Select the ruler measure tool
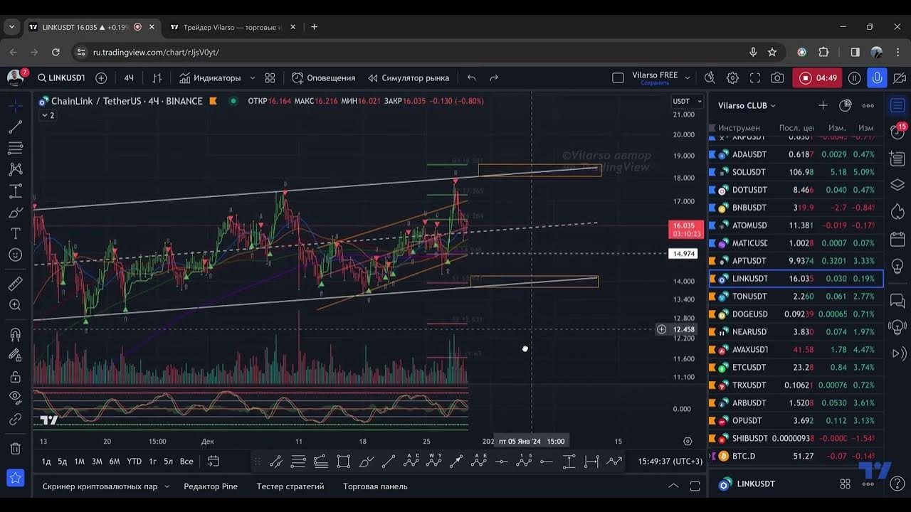Image resolution: width=911 pixels, height=512 pixels. tap(15, 284)
